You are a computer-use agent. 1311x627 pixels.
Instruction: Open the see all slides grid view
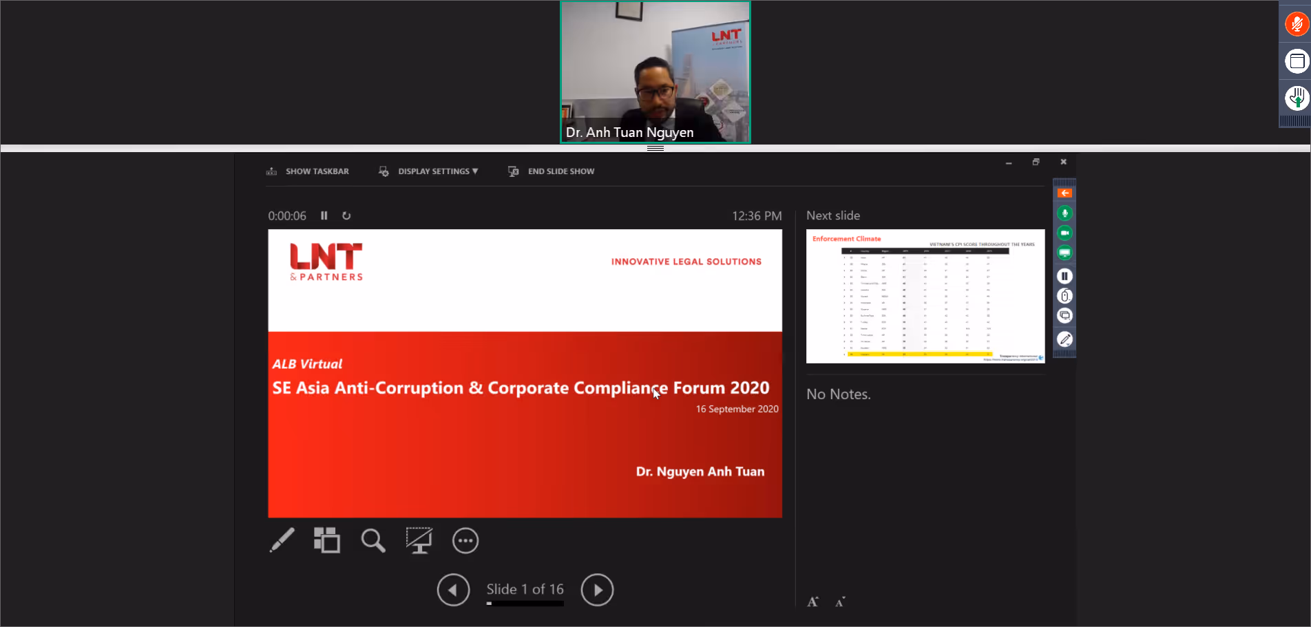[327, 540]
